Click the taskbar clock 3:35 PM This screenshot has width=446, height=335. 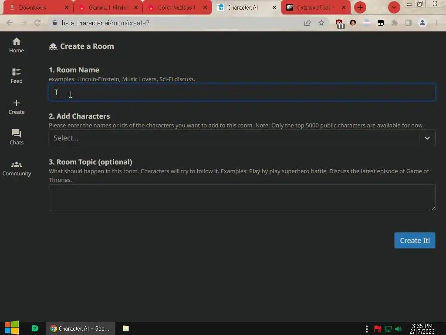point(422,329)
